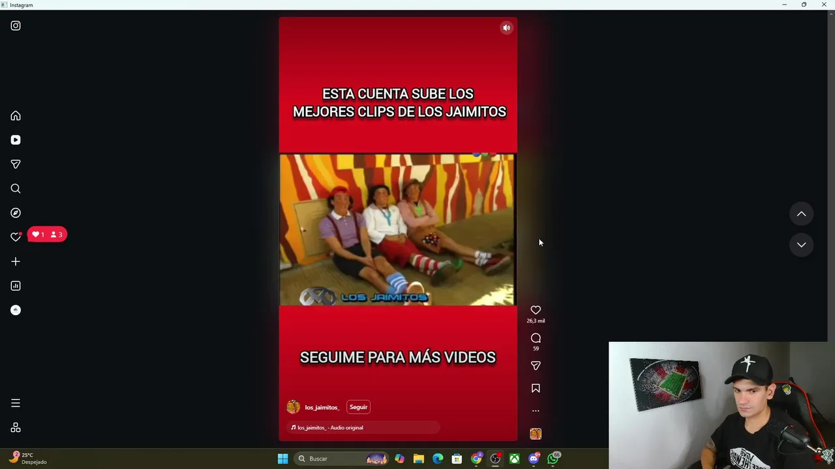Click the audio thumbnail beside the reel
The width and height of the screenshot is (835, 469).
[536, 434]
